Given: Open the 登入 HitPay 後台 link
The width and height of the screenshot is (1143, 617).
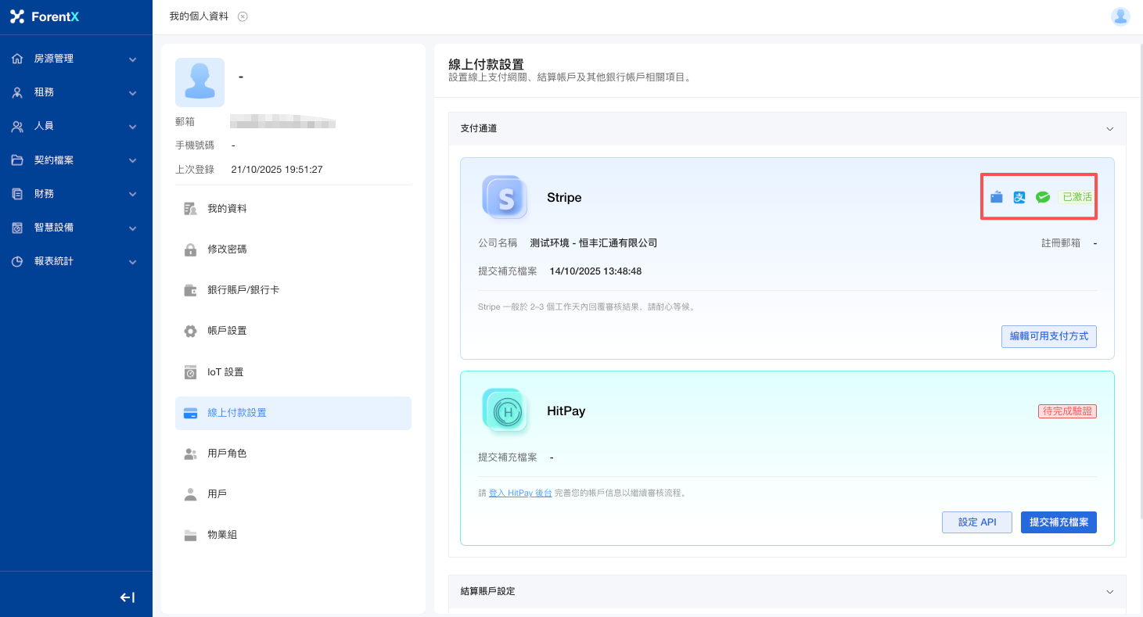Looking at the screenshot, I should (520, 493).
